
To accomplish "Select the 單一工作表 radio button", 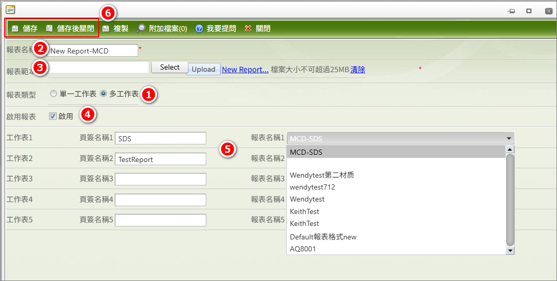I will [54, 94].
